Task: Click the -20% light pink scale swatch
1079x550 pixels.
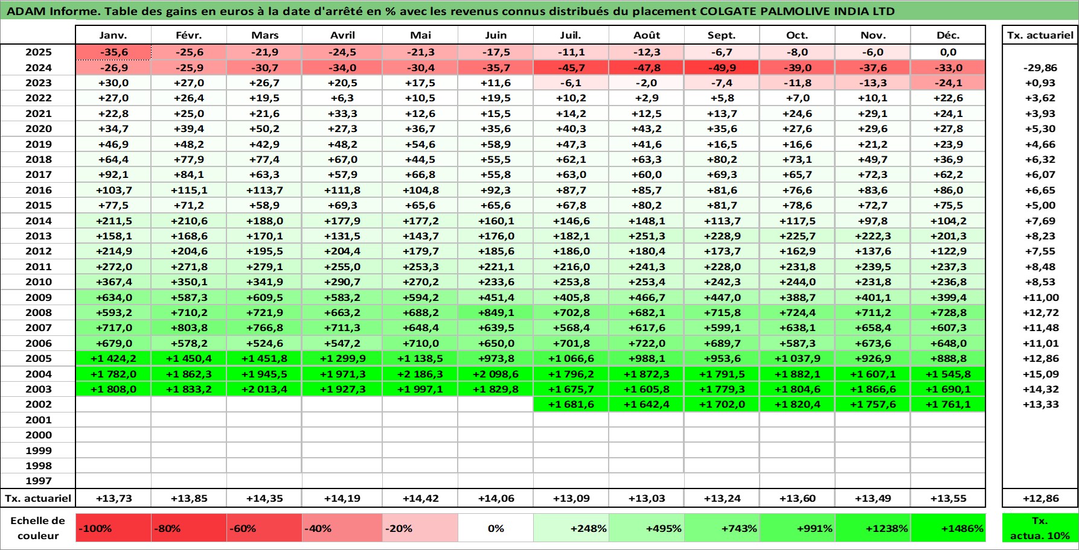Action: [x=420, y=528]
